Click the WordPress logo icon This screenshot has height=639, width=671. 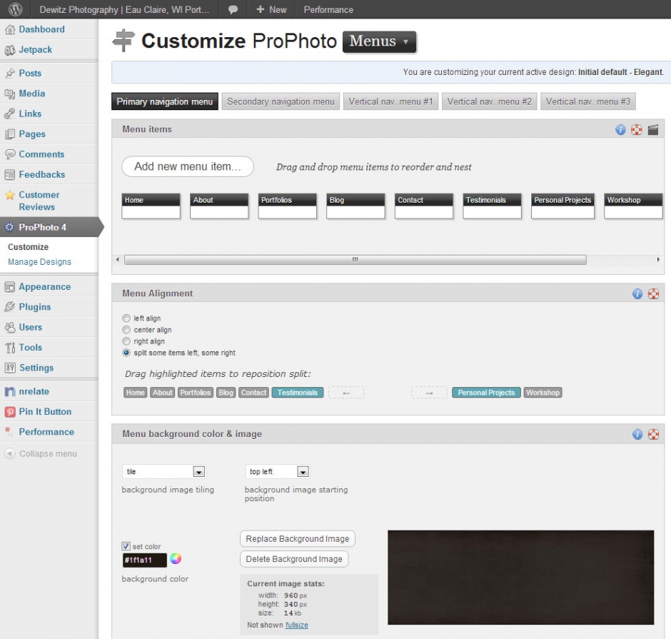click(16, 9)
